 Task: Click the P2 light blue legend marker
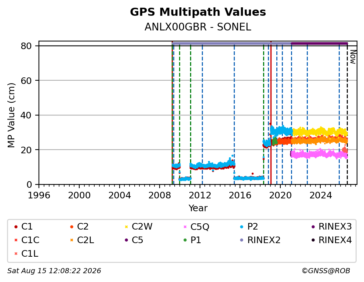pyautogui.click(x=242, y=227)
